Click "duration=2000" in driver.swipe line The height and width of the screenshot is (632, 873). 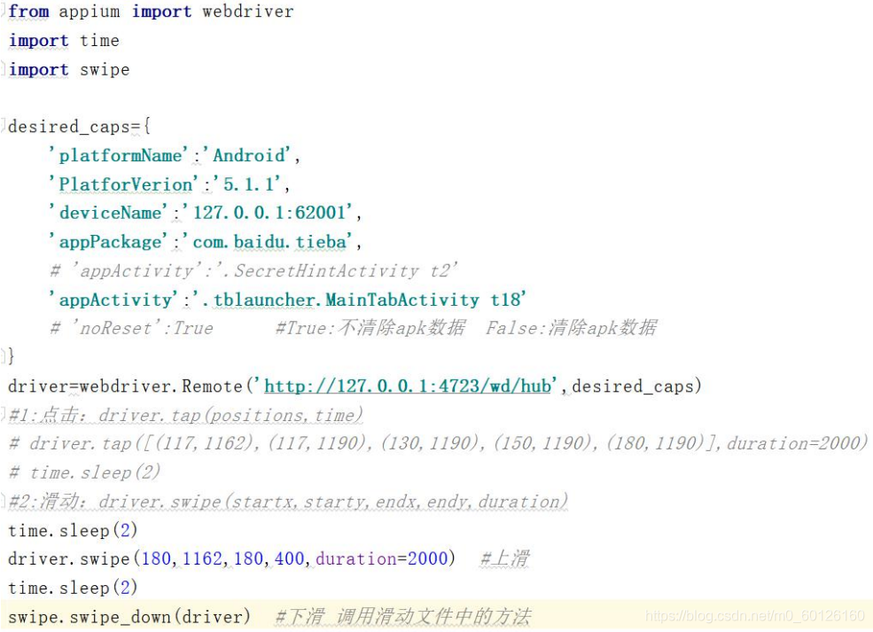point(382,558)
